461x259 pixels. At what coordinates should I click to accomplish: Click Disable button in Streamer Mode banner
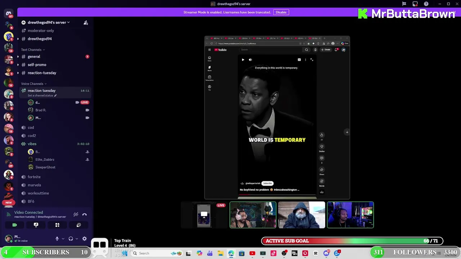tap(281, 12)
